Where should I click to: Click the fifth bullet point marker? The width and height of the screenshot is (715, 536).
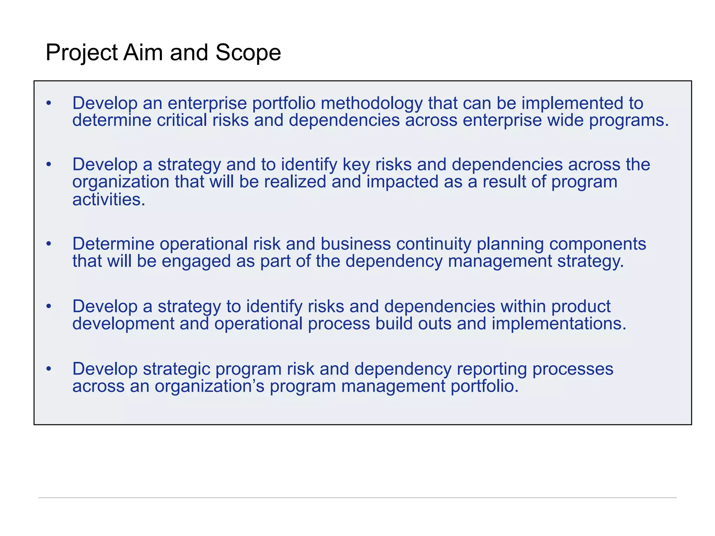click(49, 369)
